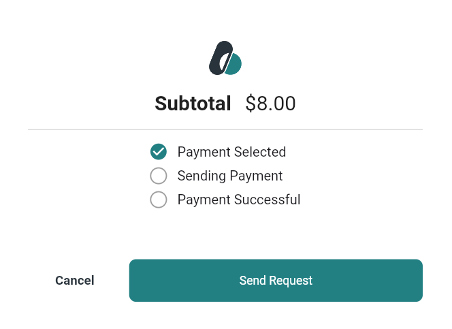452x329 pixels.
Task: Select the Payment Successful radio step
Action: (159, 200)
